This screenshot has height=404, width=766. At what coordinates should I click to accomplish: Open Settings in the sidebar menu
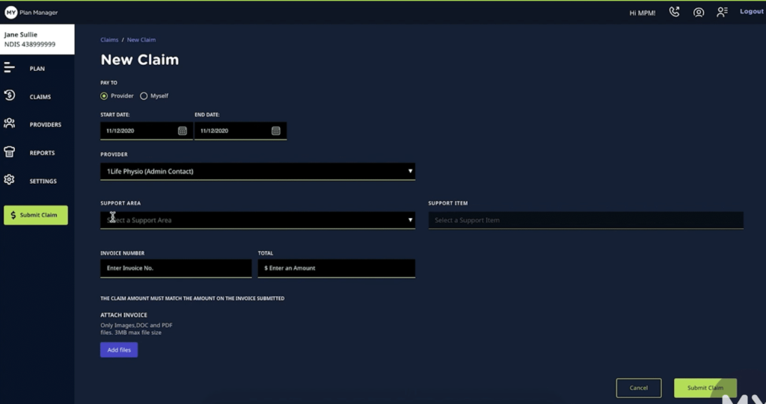[42, 181]
